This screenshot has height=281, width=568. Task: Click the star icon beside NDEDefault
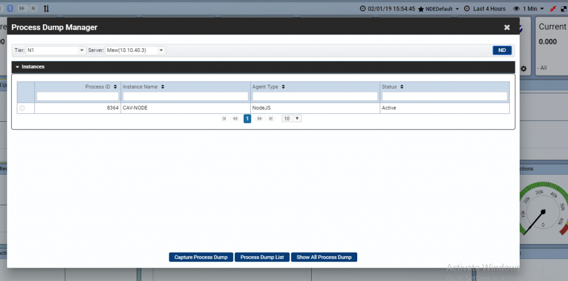click(x=421, y=9)
